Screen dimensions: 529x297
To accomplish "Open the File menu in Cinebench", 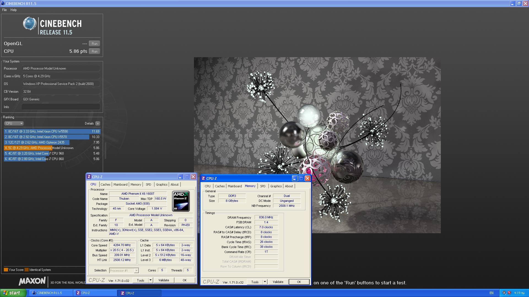I will (4, 10).
